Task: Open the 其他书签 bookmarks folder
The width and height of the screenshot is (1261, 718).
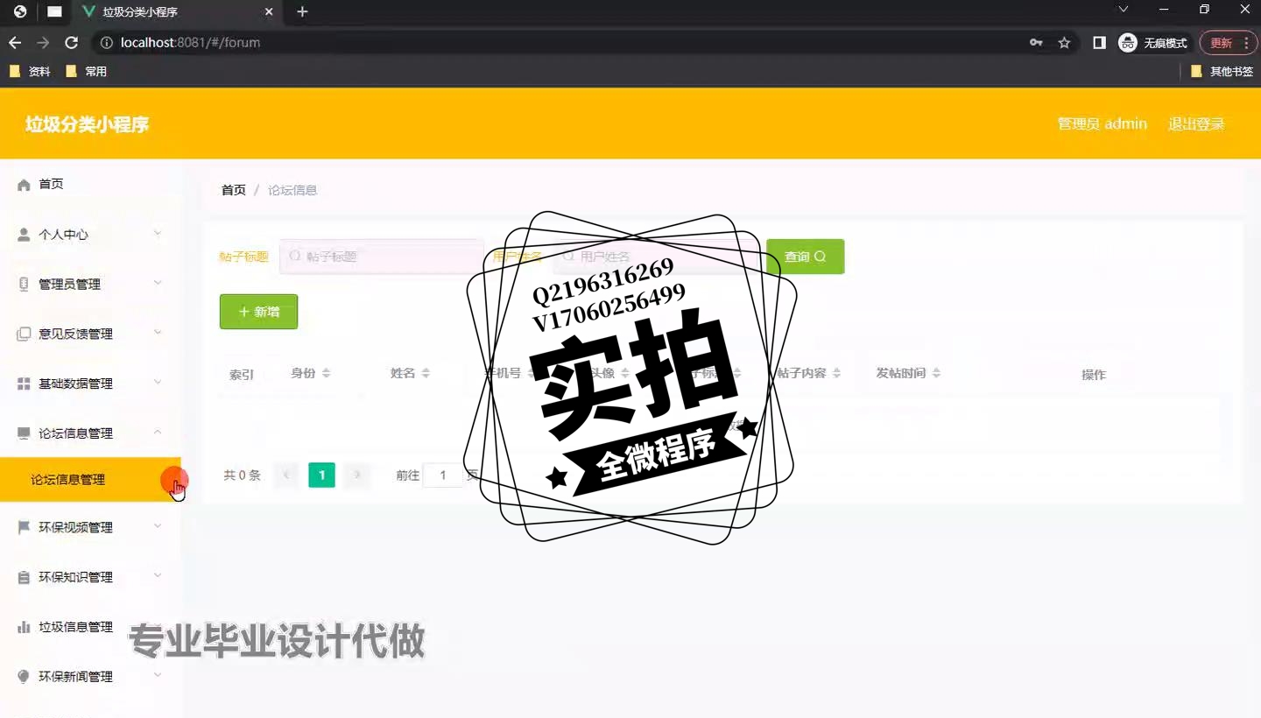Action: click(x=1222, y=72)
